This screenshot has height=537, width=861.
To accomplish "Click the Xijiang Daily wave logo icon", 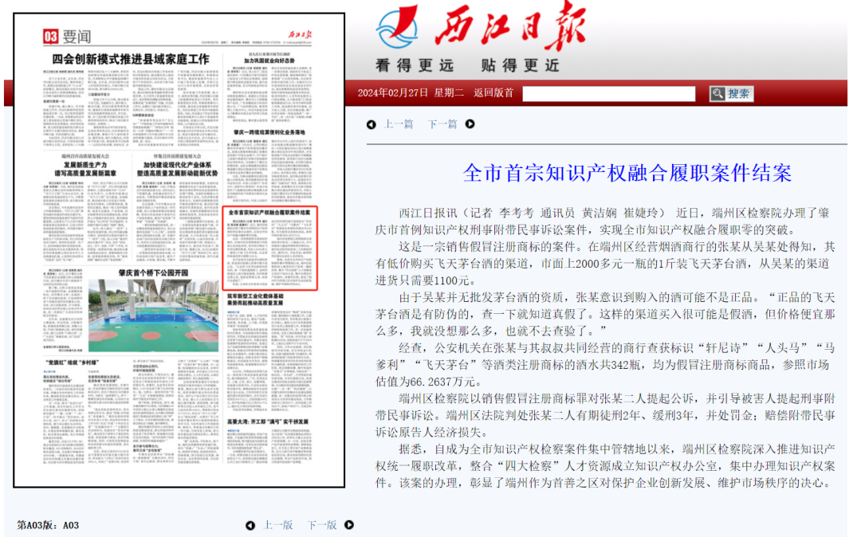I will pos(396,27).
